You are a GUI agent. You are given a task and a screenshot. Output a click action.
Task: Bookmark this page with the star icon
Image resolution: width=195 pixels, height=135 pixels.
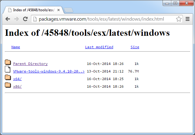[179, 19]
